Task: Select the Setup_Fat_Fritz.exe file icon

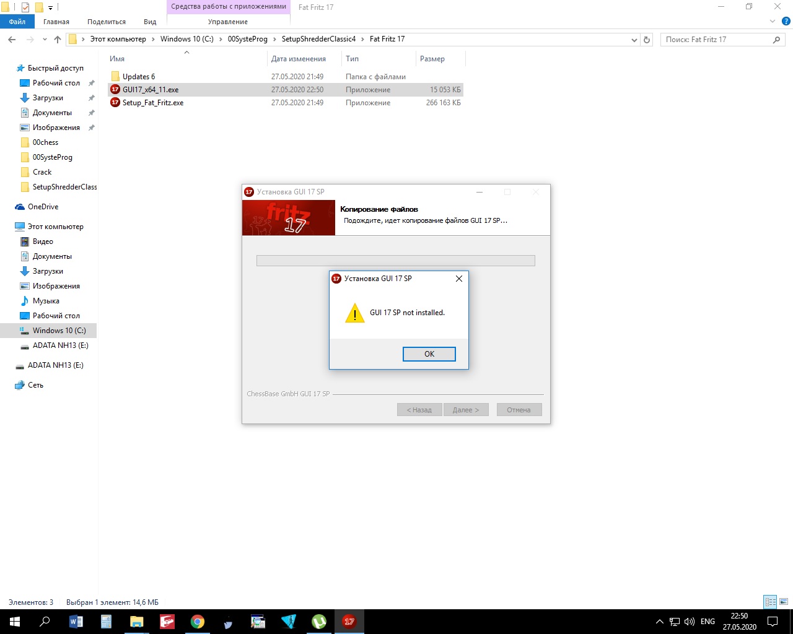Action: [115, 103]
